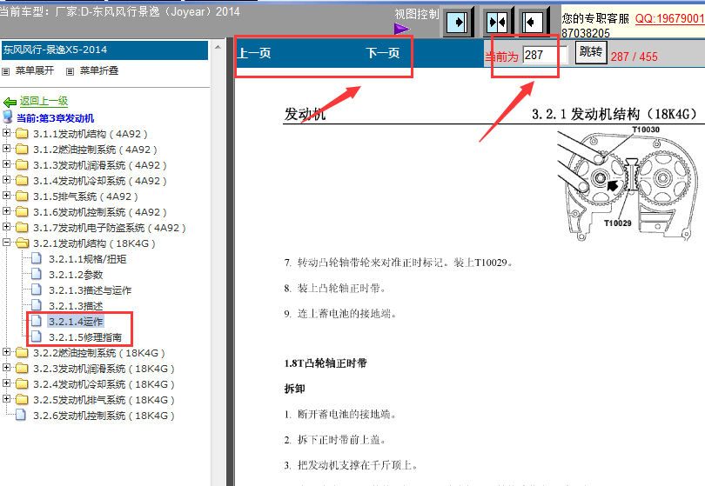Click the page icon of 3.2.1.3描述与运作
Image resolution: width=705 pixels, height=486 pixels.
[37, 290]
